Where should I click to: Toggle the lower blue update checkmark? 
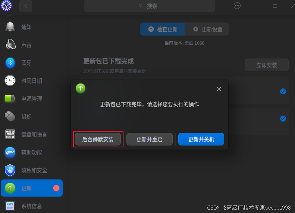tap(283, 119)
